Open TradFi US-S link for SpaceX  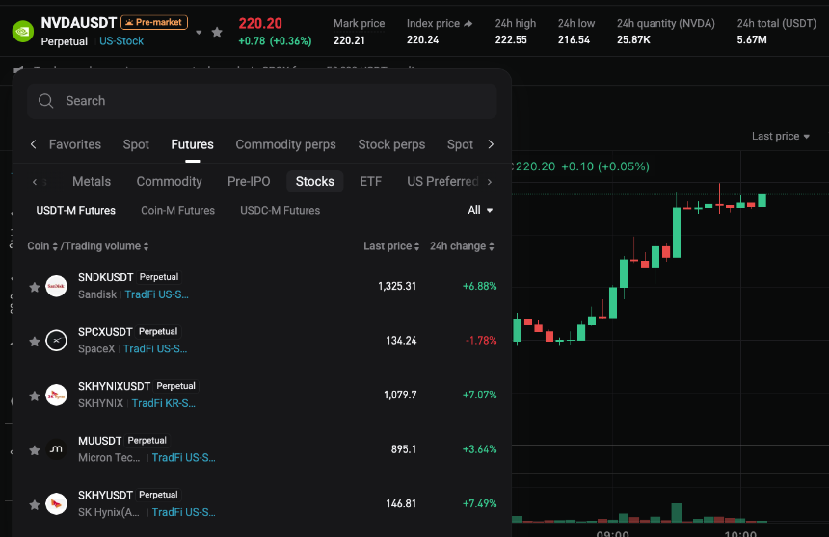pos(155,349)
